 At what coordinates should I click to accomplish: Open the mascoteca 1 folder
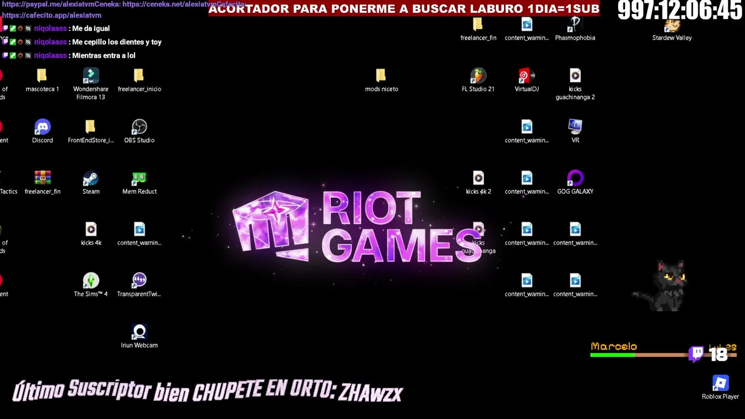coord(42,81)
